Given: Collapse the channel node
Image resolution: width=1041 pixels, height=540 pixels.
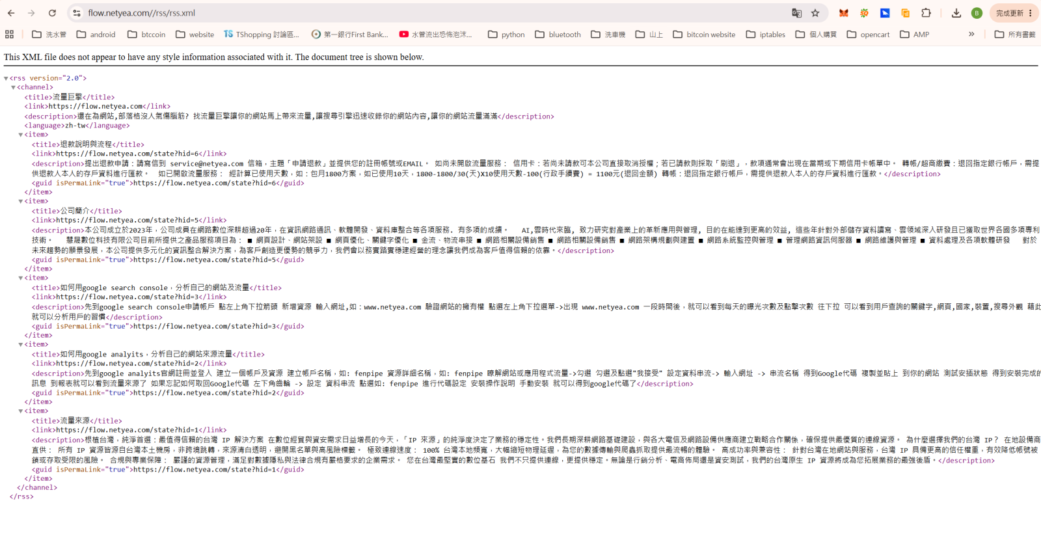Looking at the screenshot, I should [x=13, y=87].
